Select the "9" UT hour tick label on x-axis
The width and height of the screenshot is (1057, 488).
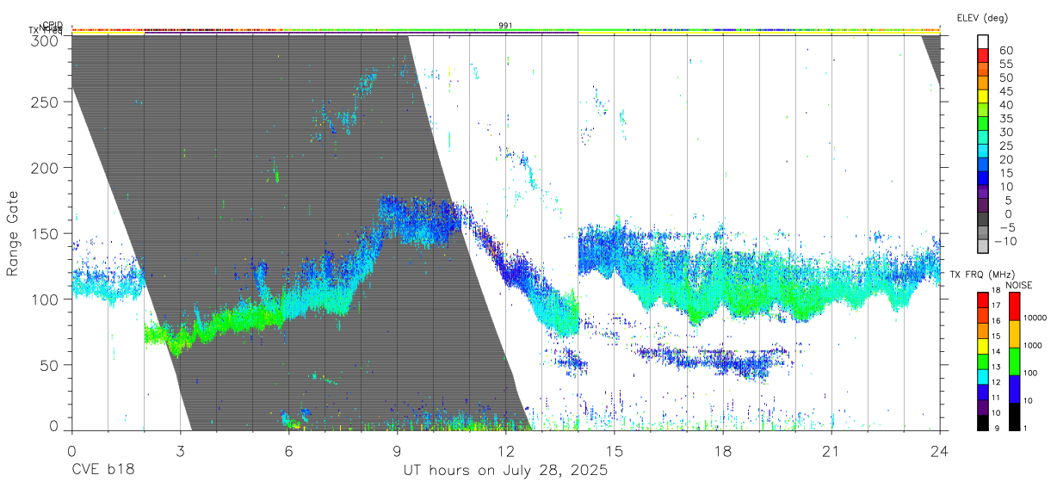tap(397, 452)
